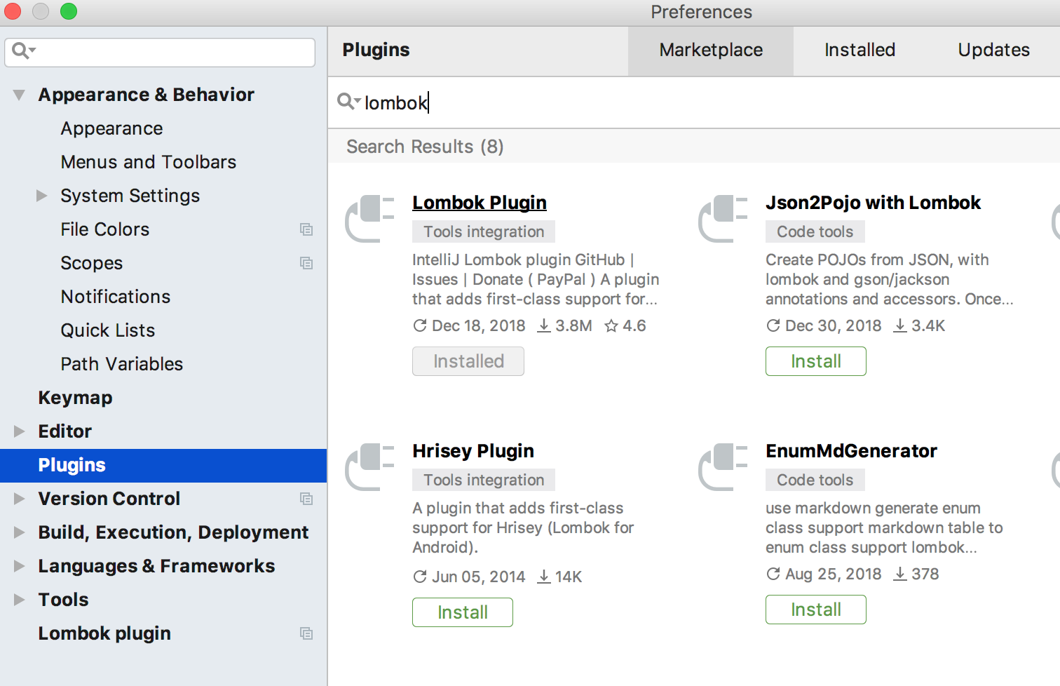
Task: Open Json2Pojo with Lombok plugin details
Action: pos(873,203)
